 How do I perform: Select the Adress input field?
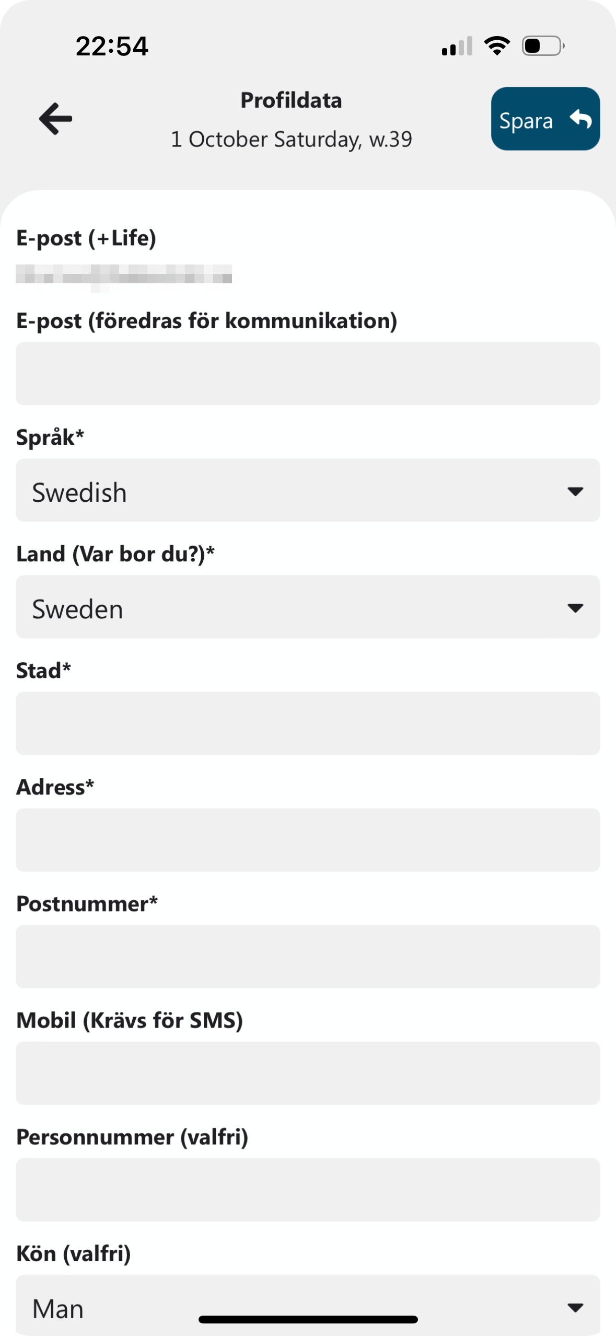click(308, 840)
